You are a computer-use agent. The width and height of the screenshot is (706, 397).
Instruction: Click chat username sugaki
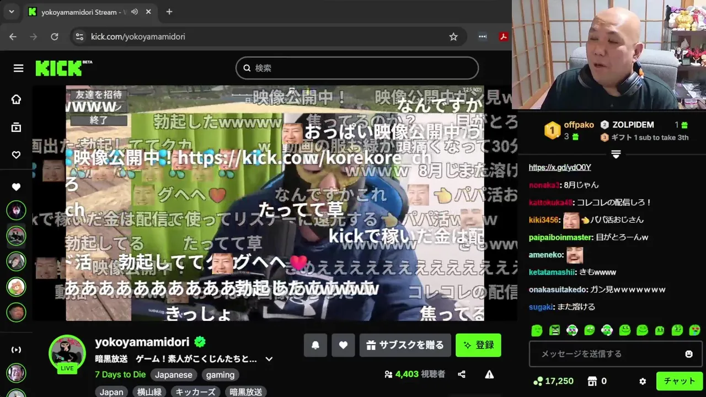[541, 307]
